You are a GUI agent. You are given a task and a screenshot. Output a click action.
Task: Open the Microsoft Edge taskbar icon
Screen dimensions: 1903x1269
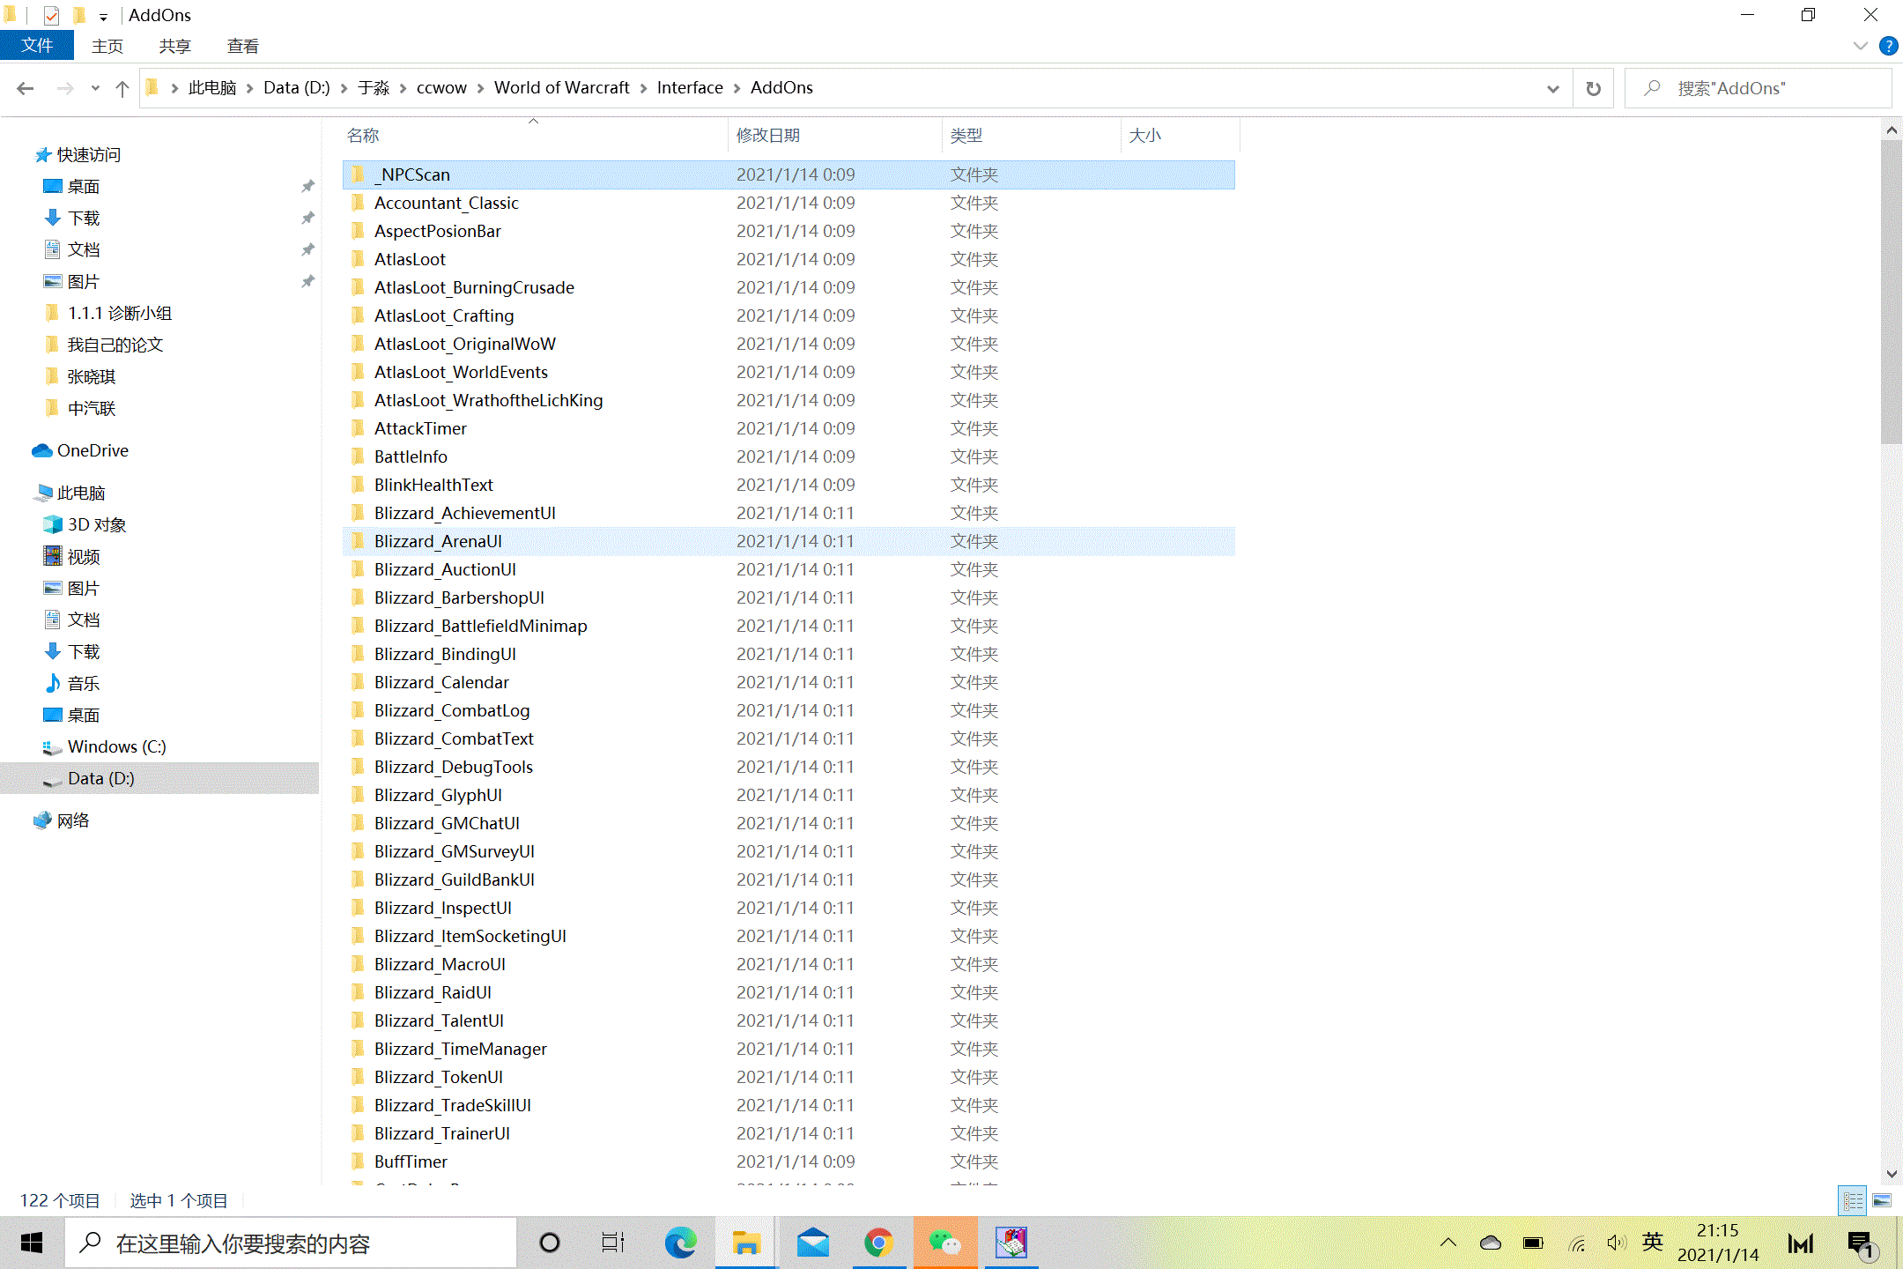point(680,1243)
